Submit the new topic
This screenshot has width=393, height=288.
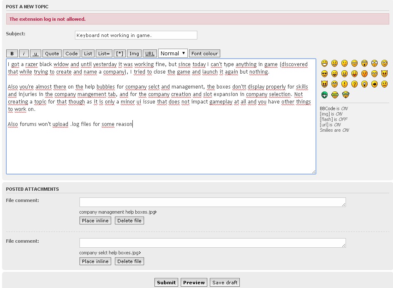pos(166,283)
